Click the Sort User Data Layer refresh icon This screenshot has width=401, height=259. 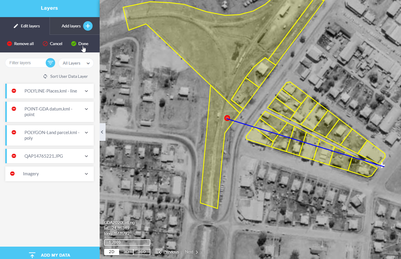tap(45, 76)
